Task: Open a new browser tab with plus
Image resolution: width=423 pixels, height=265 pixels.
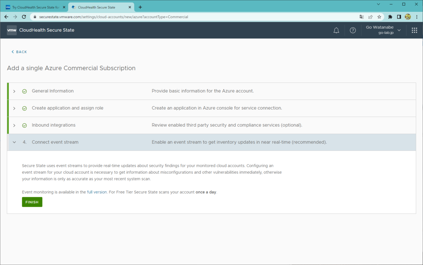Action: [140, 7]
